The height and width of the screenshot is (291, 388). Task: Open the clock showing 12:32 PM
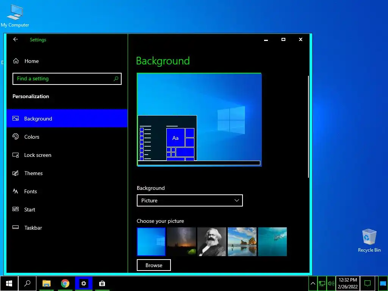coord(348,283)
